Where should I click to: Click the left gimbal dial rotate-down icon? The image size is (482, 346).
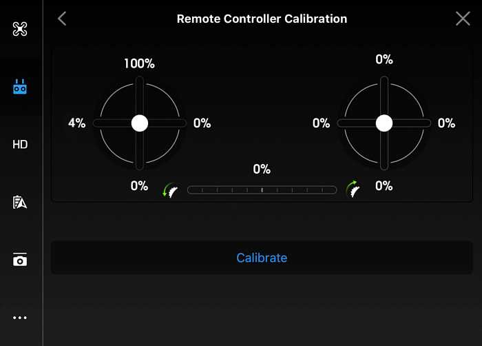[x=170, y=190]
